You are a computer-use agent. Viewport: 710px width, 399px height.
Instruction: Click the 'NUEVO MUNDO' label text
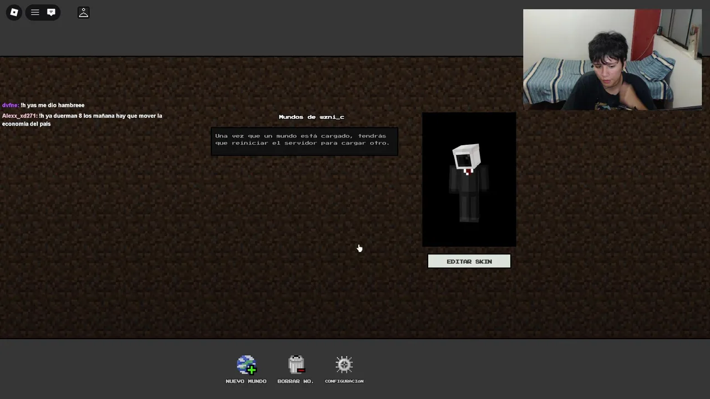tap(246, 381)
